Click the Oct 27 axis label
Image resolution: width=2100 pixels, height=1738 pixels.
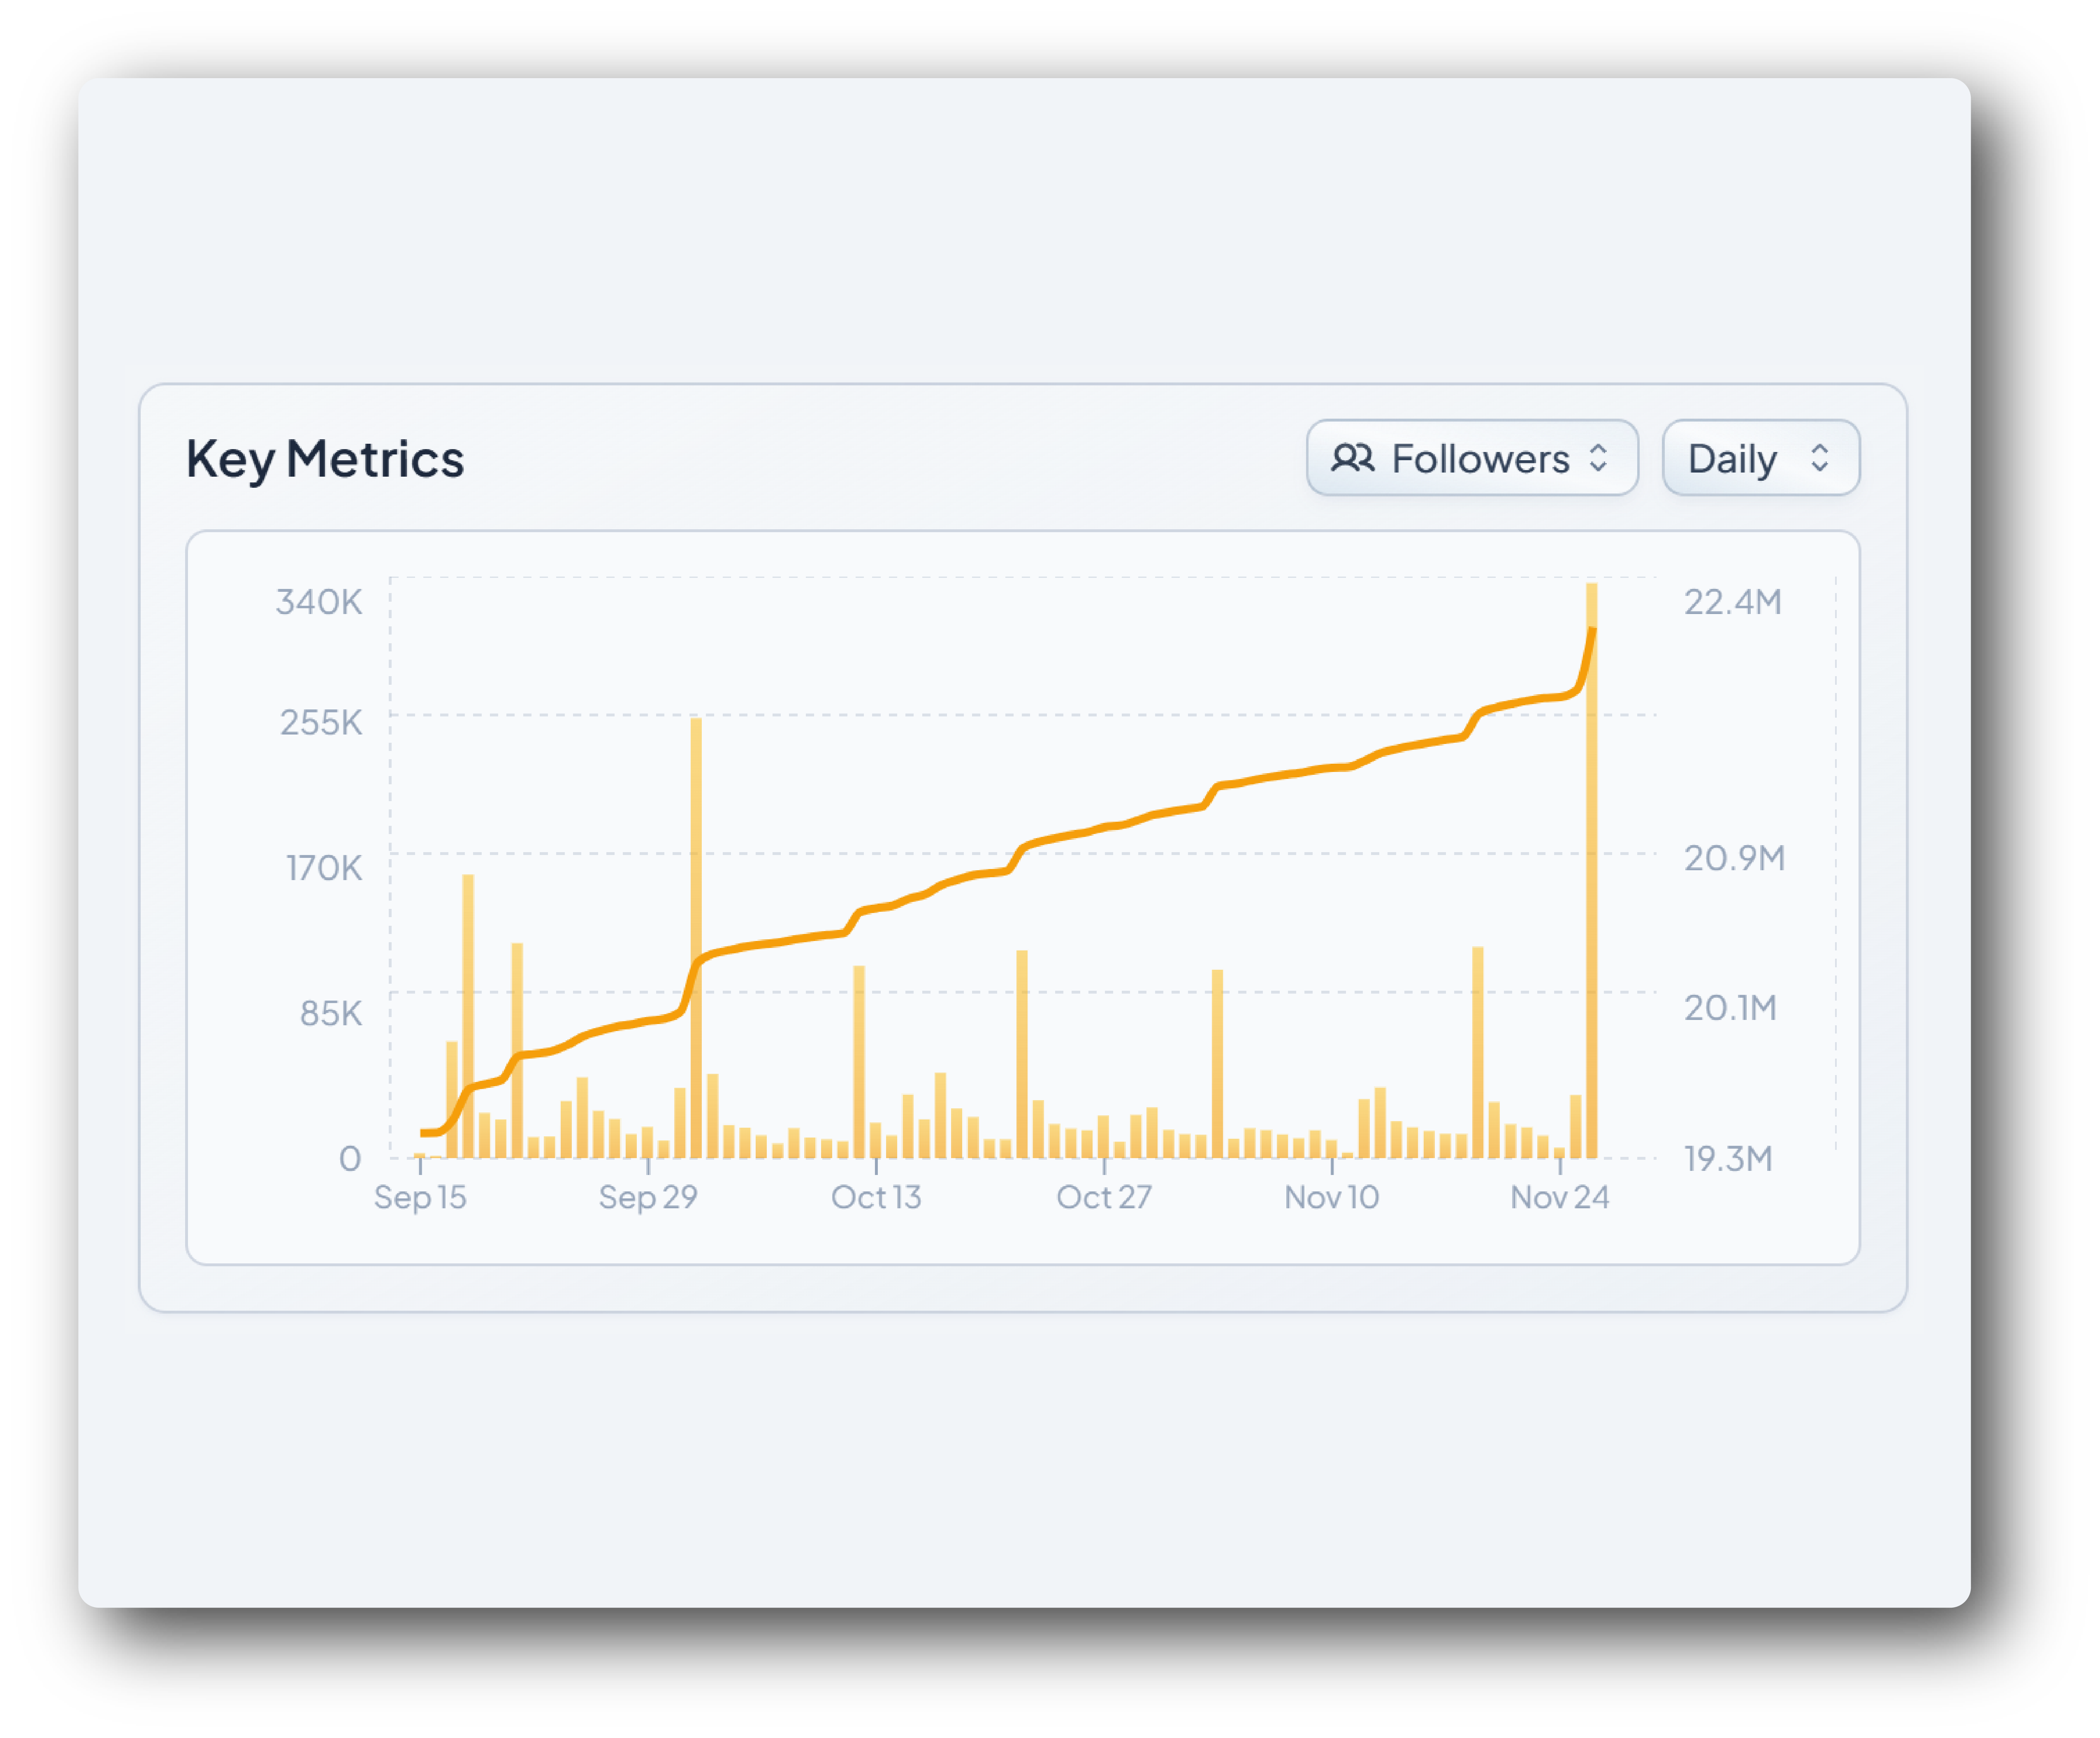[1104, 1197]
